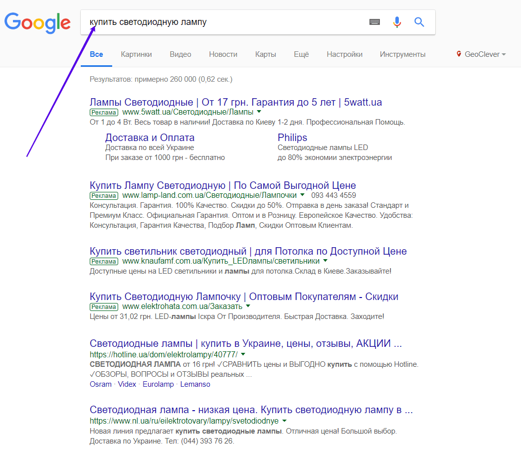Open the Новости tab
This screenshot has width=521, height=456.
point(223,54)
